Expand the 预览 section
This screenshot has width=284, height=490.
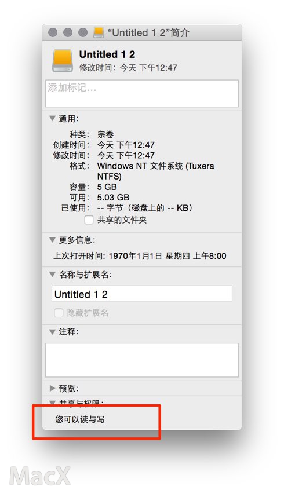52,389
